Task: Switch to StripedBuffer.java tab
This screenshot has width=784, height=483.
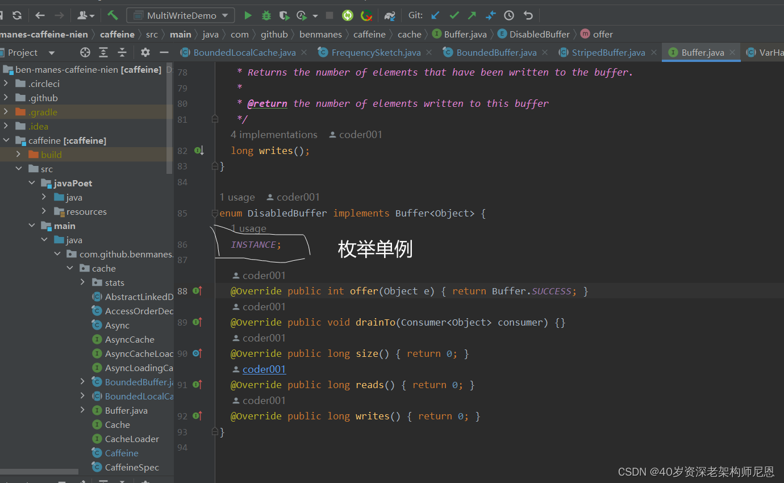Action: 608,52
